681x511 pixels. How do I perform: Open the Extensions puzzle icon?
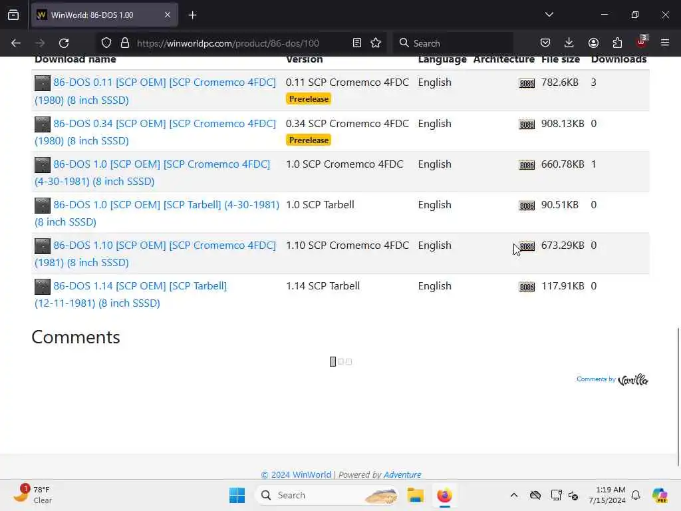[617, 43]
